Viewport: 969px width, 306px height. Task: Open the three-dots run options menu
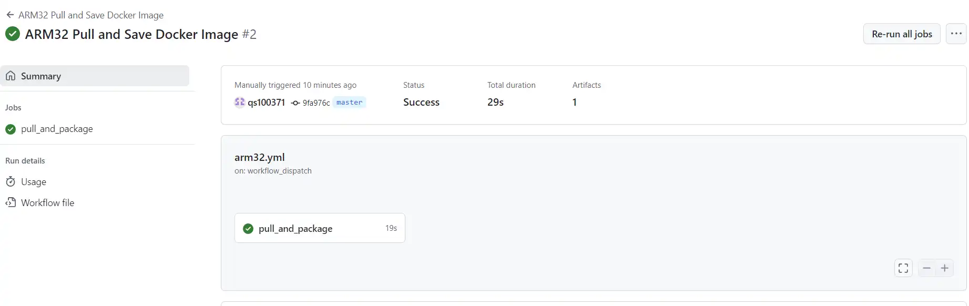(x=956, y=34)
